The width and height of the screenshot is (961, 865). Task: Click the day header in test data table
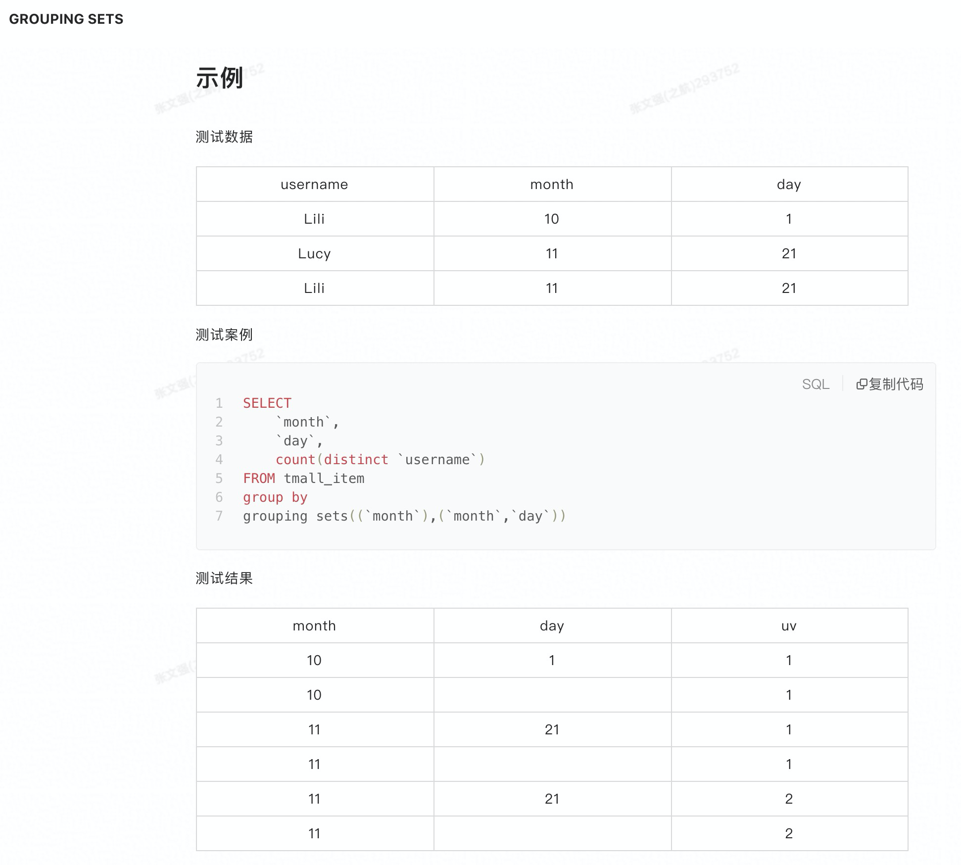(789, 185)
